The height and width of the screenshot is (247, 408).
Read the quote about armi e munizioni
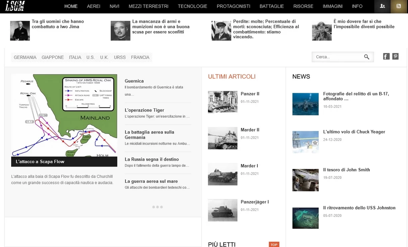[161, 27]
